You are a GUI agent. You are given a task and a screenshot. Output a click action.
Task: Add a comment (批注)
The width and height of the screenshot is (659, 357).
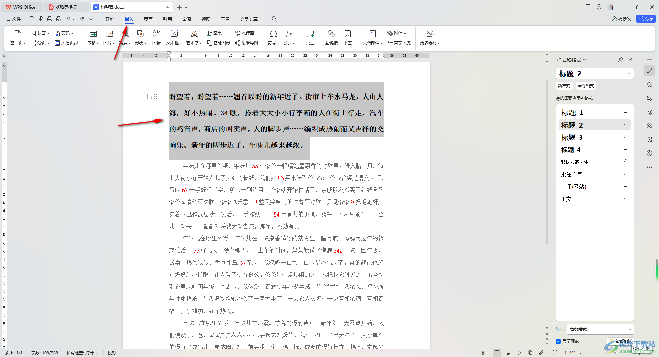[310, 37]
